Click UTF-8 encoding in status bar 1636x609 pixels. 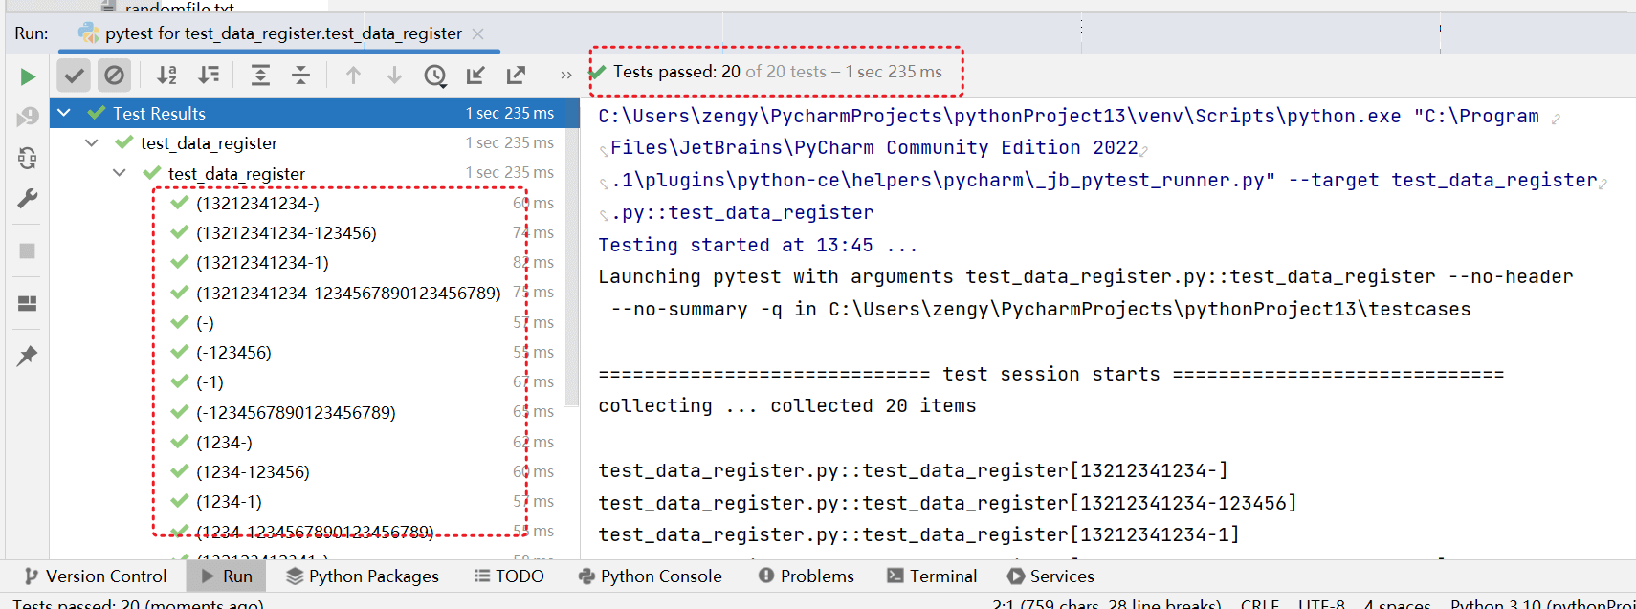[x=1321, y=604]
